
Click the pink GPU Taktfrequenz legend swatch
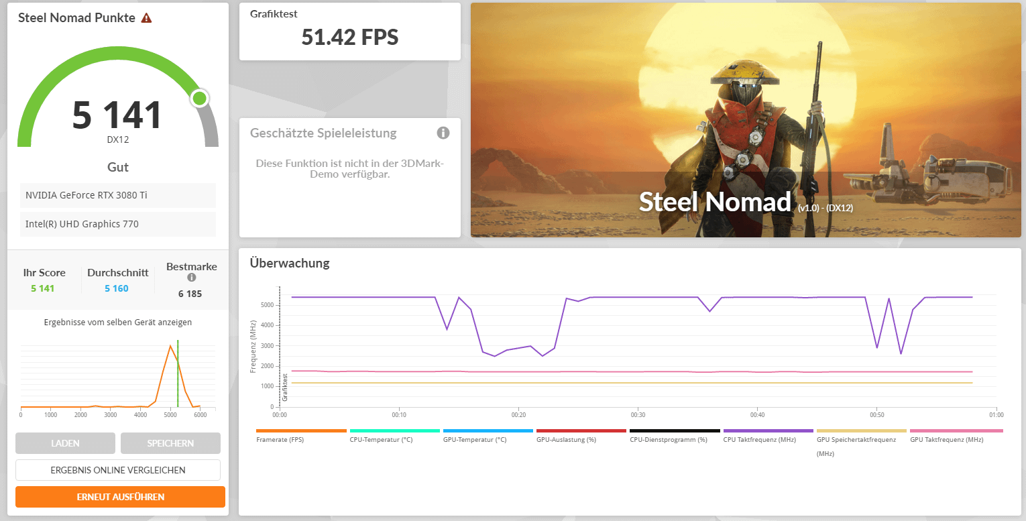click(x=956, y=431)
